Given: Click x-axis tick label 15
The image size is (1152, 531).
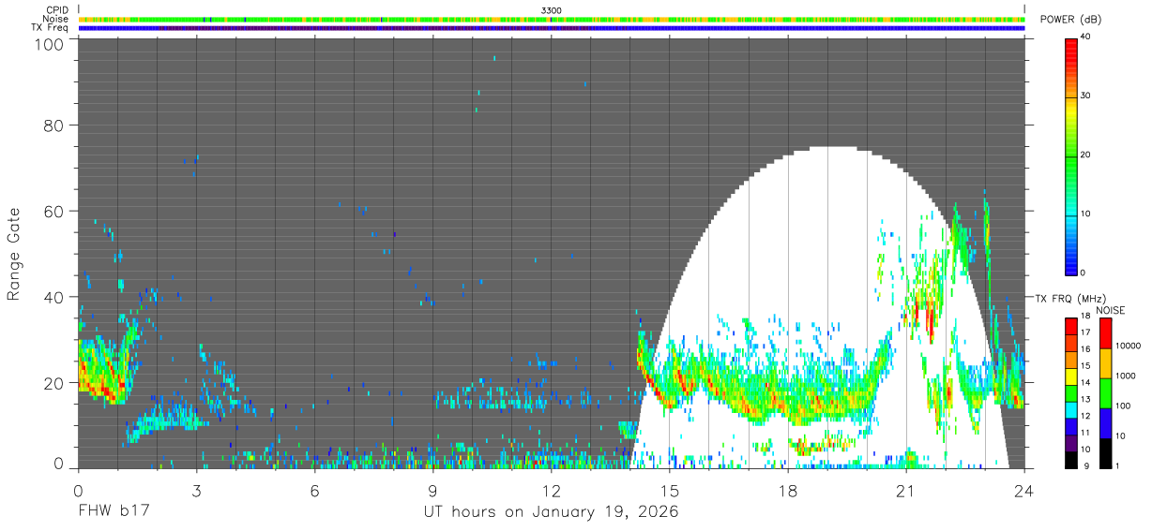Looking at the screenshot, I should (x=670, y=490).
